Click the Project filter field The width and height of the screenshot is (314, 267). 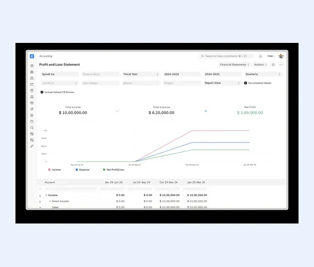181,83
